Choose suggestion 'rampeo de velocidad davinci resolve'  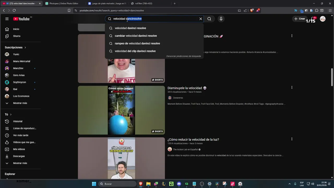[x=154, y=43]
